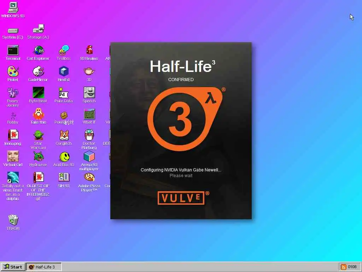This screenshot has height=272, width=362.
Task: Launch the Corglitch corgi icon
Action: click(x=64, y=138)
